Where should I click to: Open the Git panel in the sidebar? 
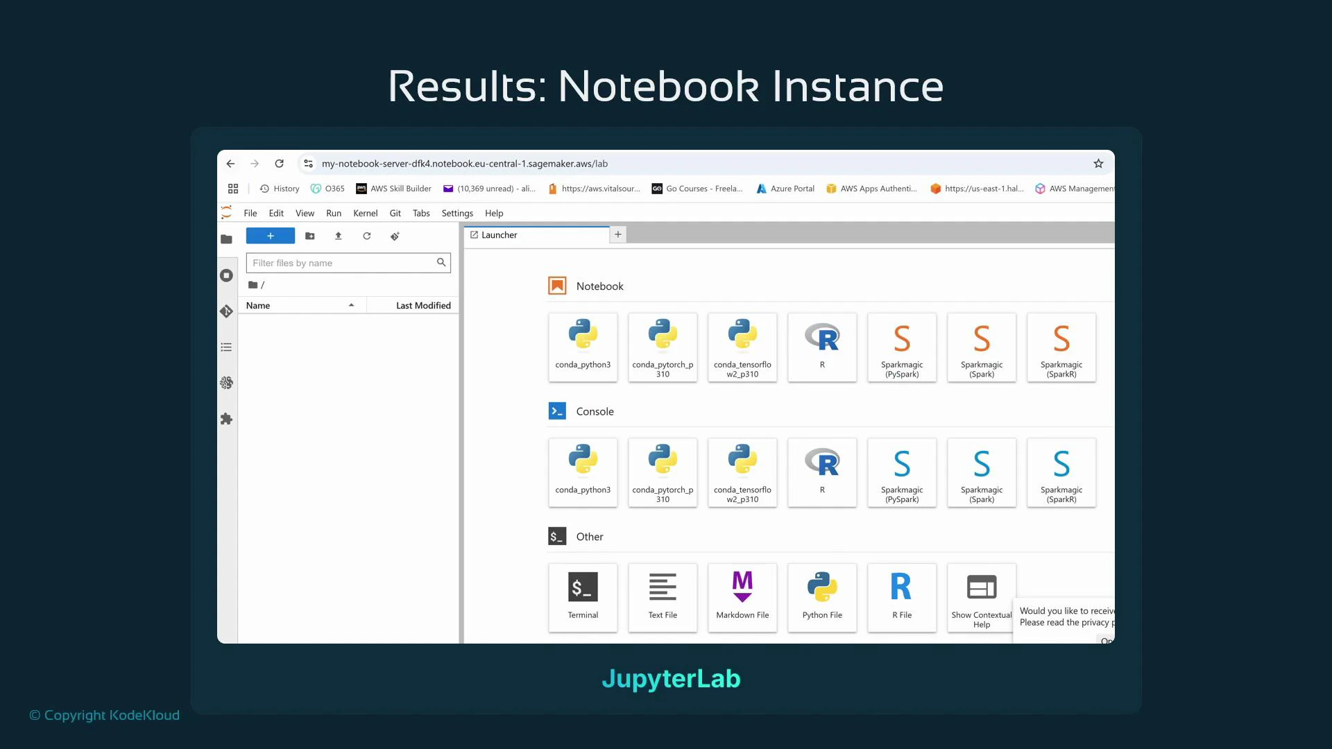pos(227,311)
